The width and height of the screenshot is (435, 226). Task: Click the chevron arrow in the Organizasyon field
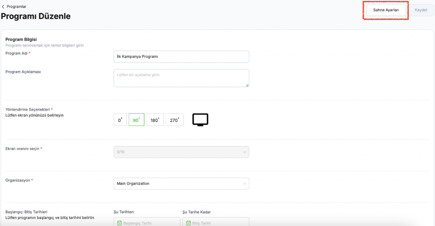[244, 184]
